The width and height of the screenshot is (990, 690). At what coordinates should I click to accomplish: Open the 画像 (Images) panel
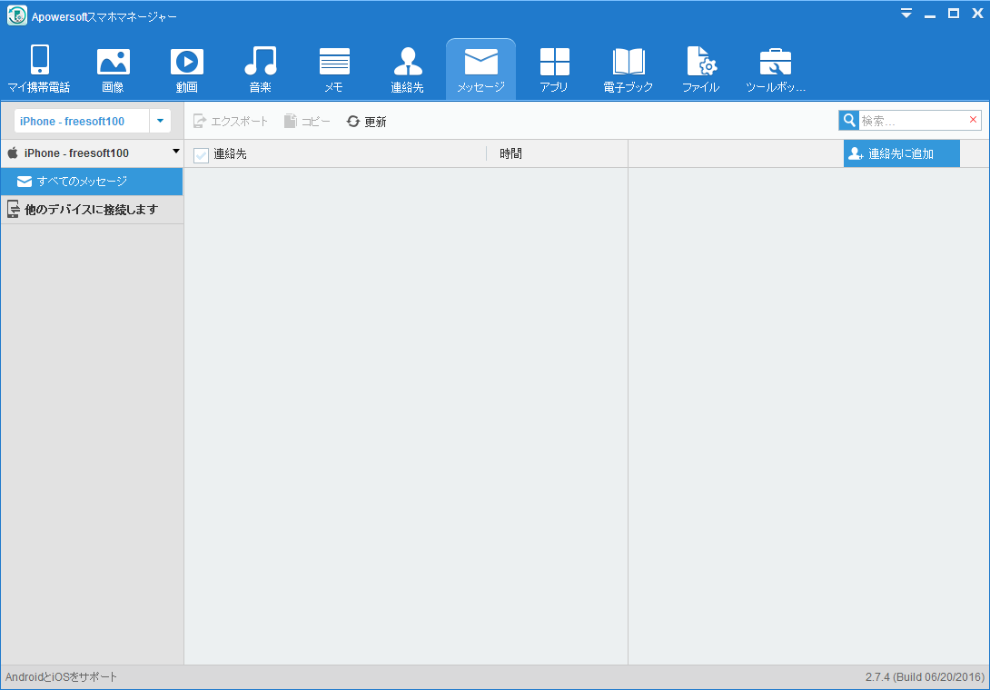tap(114, 68)
